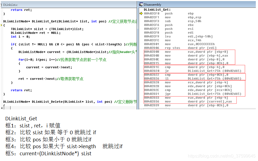Click disassembly line 00402CF7 push esi
The height and width of the screenshot is (161, 258).
[x=169, y=29]
